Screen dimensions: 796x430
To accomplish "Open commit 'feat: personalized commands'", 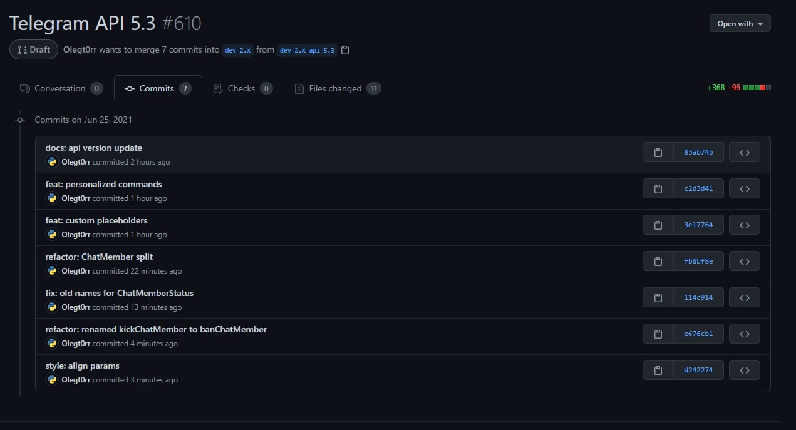I will [104, 185].
